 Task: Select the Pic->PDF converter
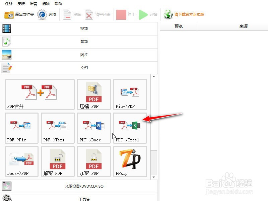[x=130, y=94]
